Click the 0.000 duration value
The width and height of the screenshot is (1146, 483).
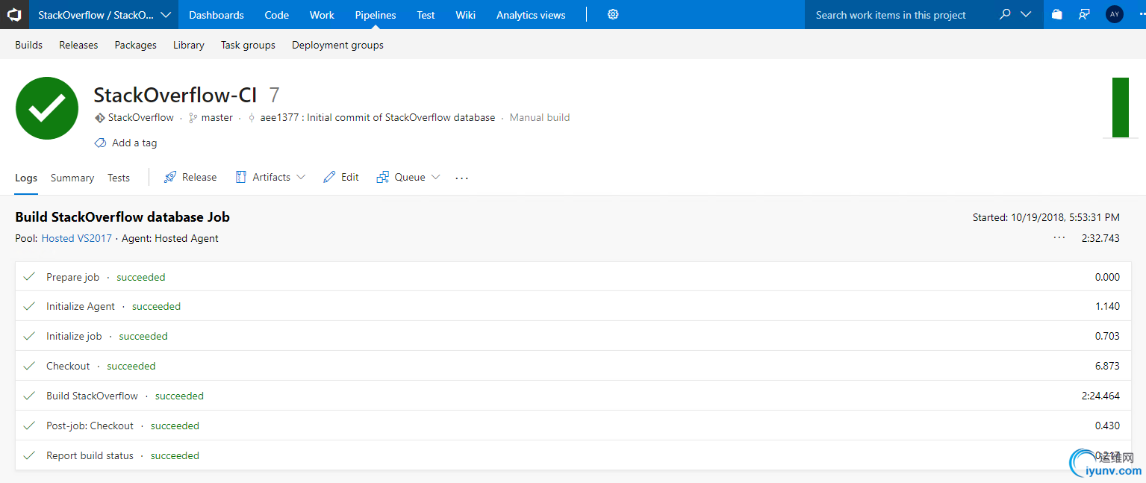point(1107,277)
